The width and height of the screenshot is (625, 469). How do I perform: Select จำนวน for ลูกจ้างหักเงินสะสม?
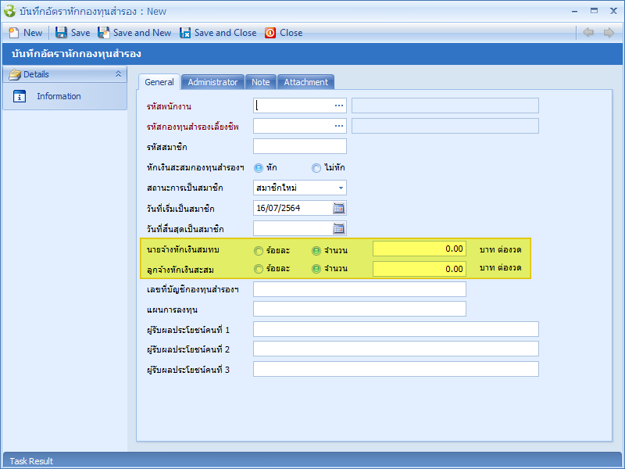pyautogui.click(x=316, y=269)
